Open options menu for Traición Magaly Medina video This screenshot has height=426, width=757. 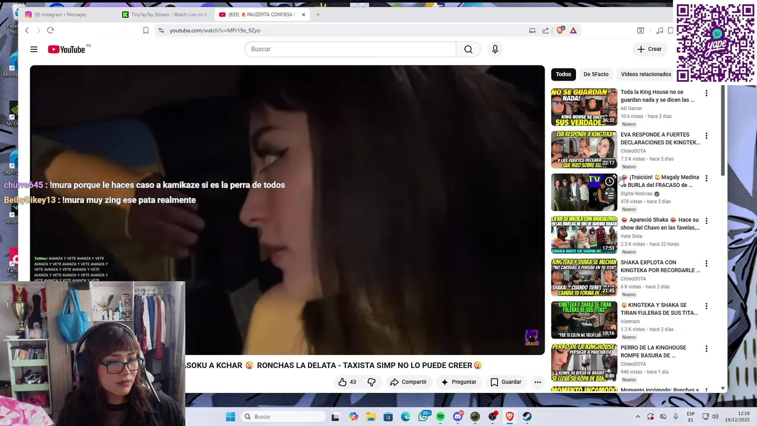(706, 178)
